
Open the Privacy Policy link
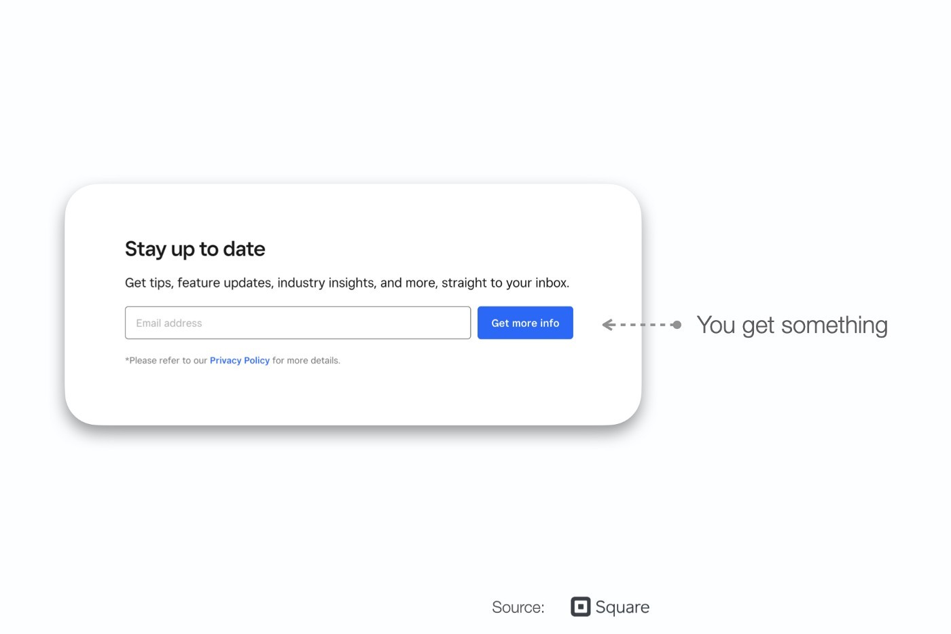coord(239,361)
